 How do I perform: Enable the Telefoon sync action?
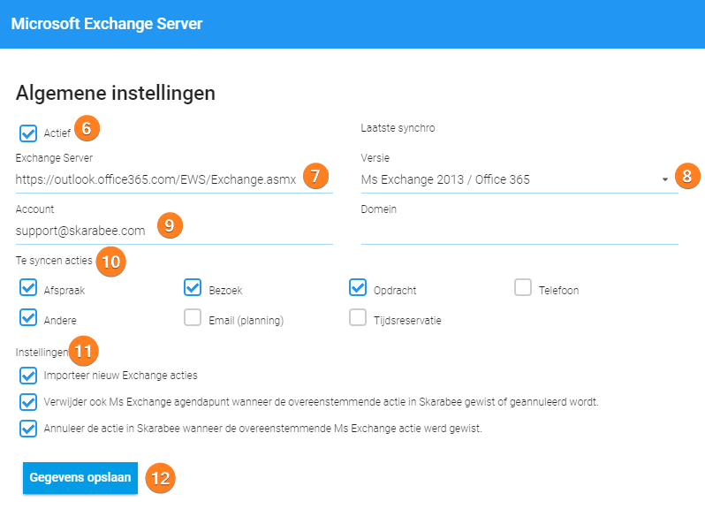click(523, 287)
